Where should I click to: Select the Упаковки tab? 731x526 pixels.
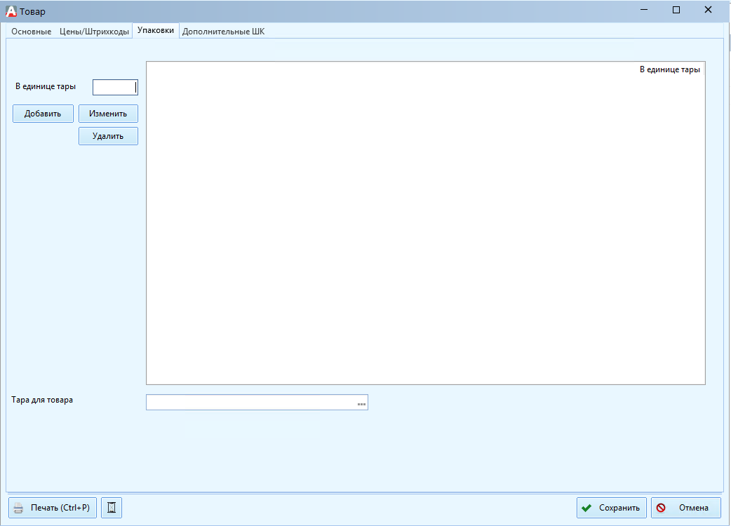coord(156,31)
